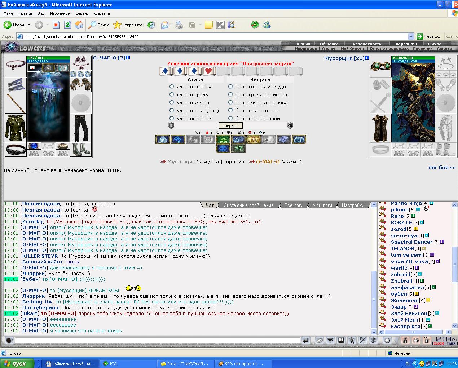Click the EXIT icon in chat toolbar
Screen dimensions: 458x368
427,340
